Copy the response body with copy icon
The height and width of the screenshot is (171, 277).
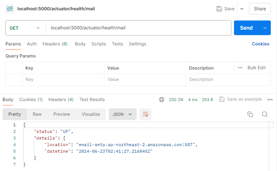tap(250, 114)
